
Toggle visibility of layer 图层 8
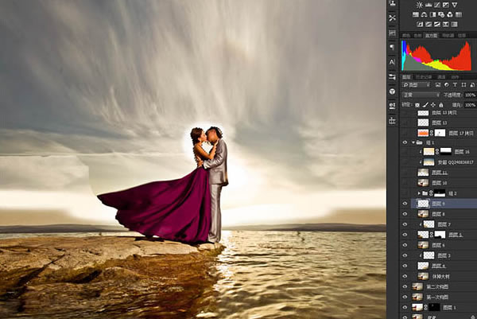tap(405, 214)
